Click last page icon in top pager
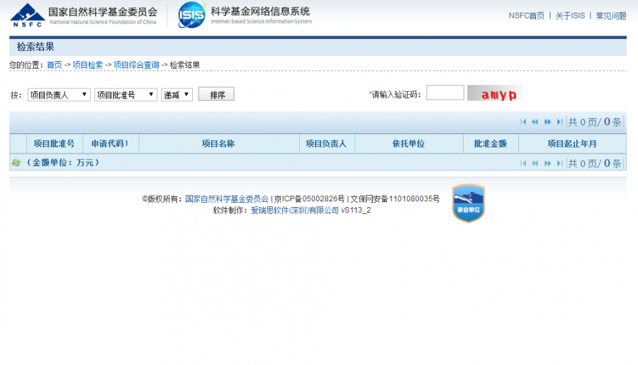Screen dimensions: 638x365 click(x=559, y=122)
